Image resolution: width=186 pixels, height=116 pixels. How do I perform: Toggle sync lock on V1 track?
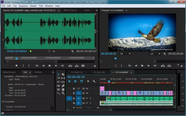pos(83,93)
